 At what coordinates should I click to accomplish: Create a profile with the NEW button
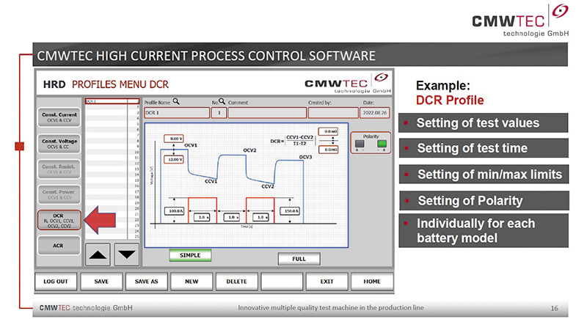coord(192,282)
